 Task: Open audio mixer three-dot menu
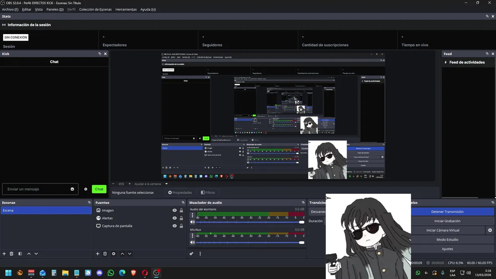200,254
